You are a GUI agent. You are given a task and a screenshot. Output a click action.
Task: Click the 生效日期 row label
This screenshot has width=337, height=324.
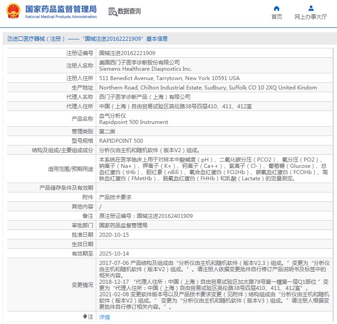coord(82,244)
